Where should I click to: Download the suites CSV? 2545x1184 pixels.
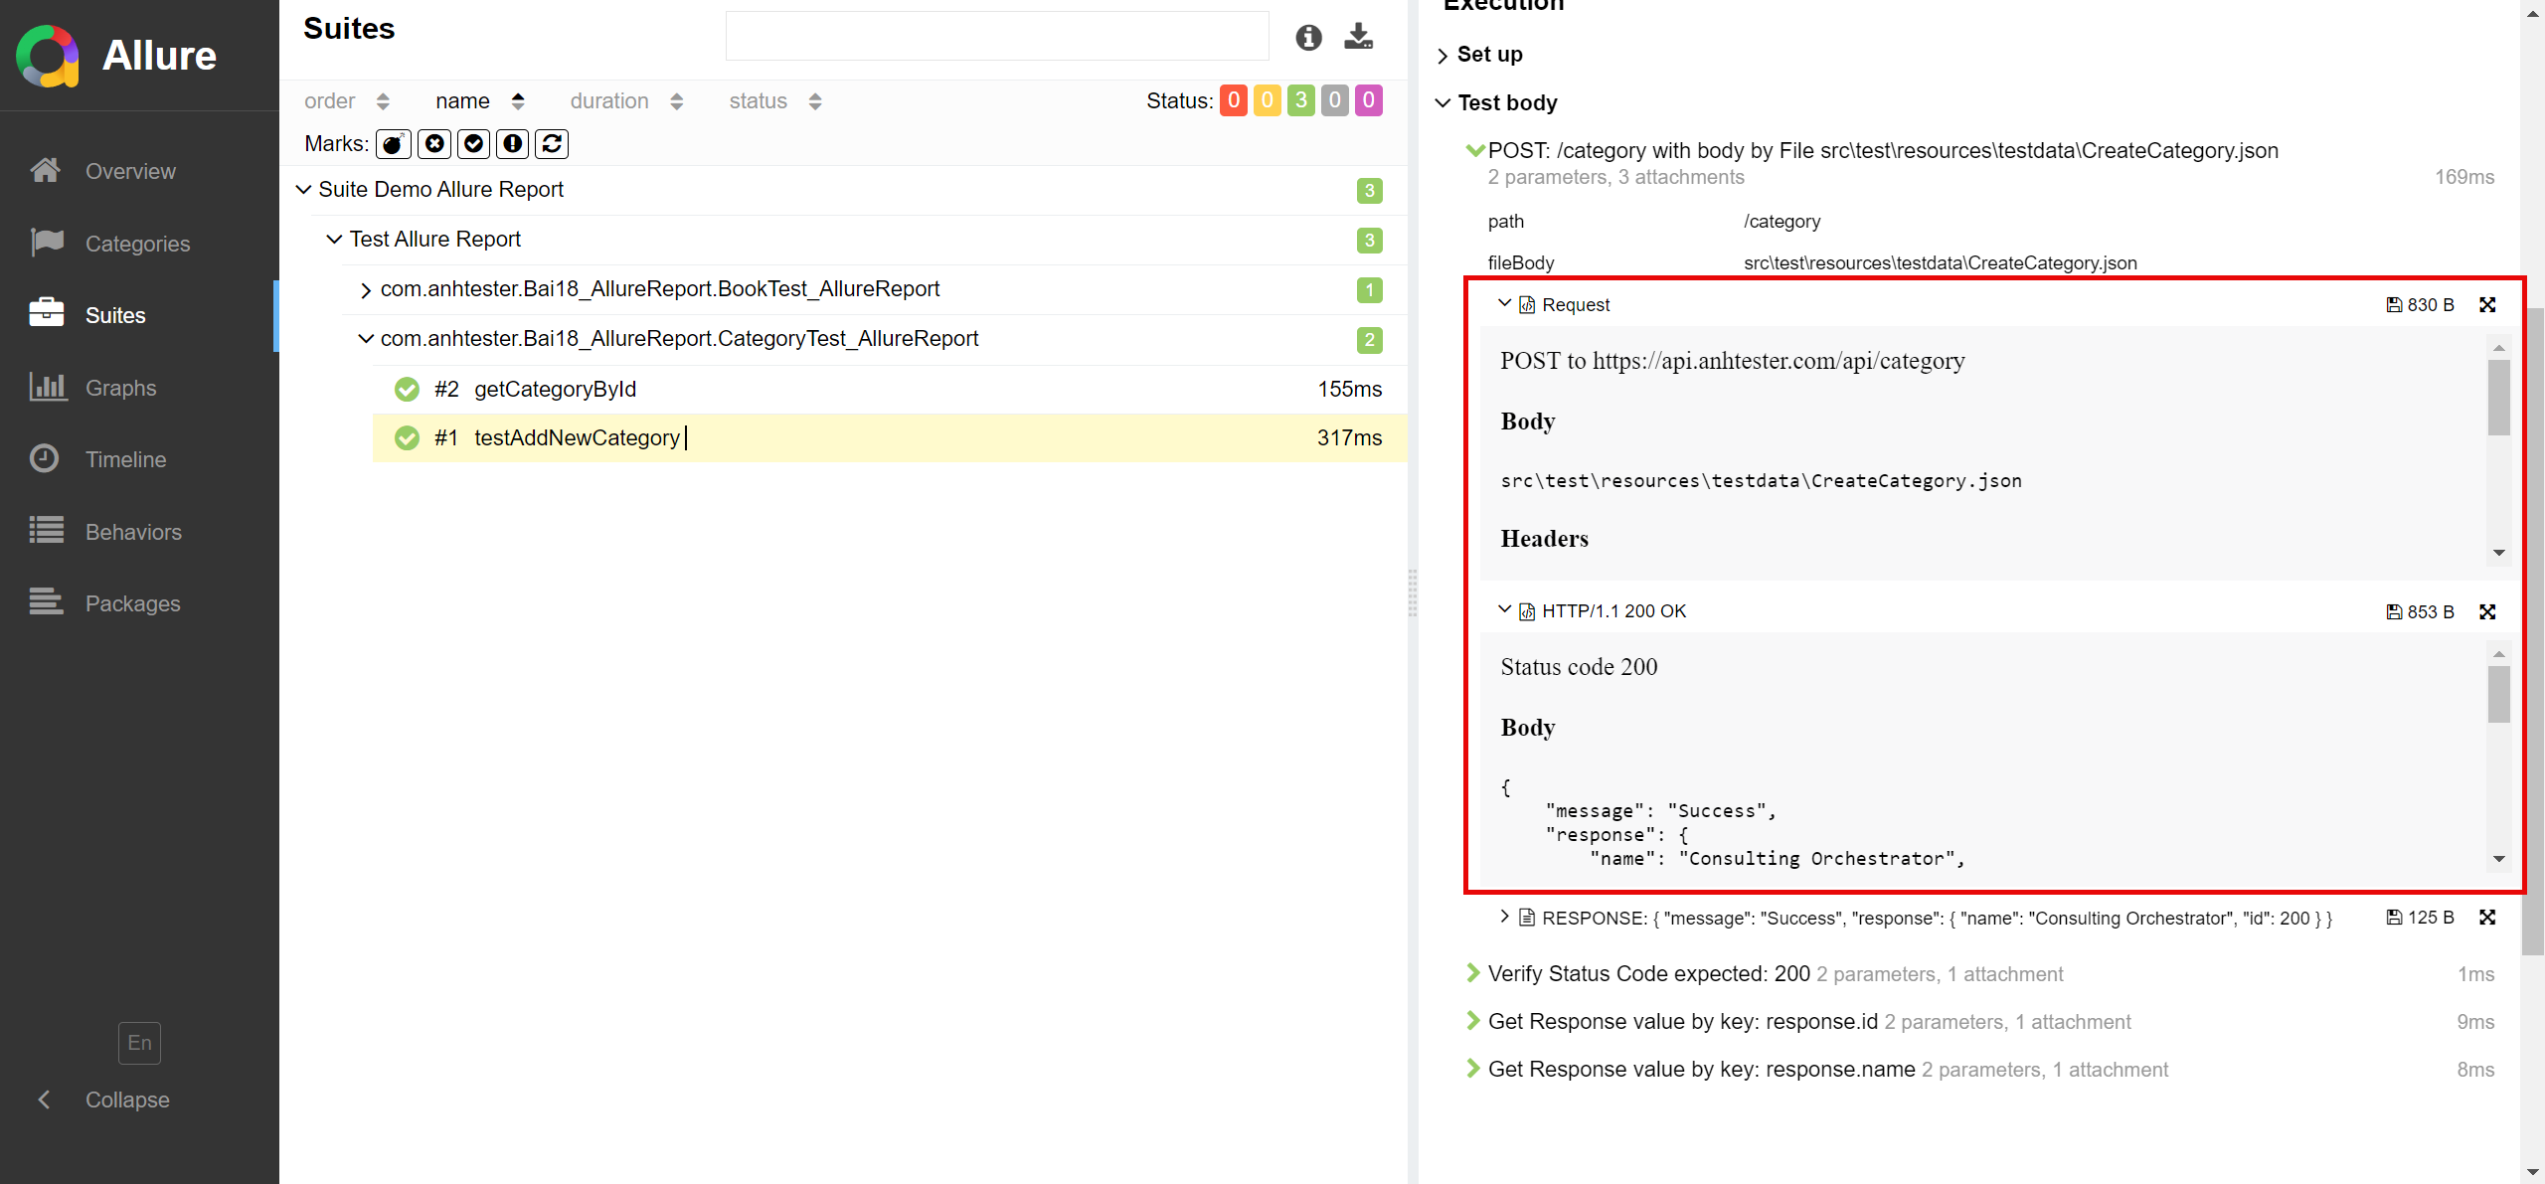tap(1358, 37)
